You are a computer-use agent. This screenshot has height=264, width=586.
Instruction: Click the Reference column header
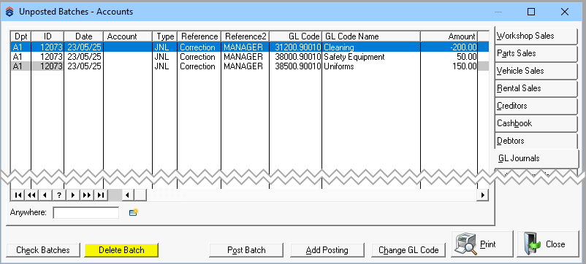[199, 36]
